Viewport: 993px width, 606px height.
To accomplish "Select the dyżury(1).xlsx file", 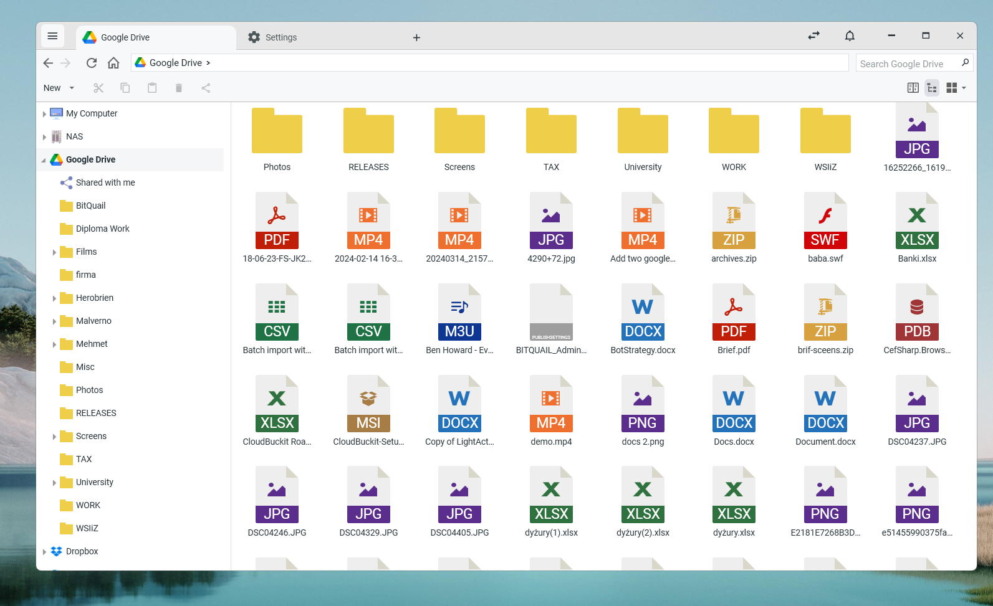I will tap(551, 502).
